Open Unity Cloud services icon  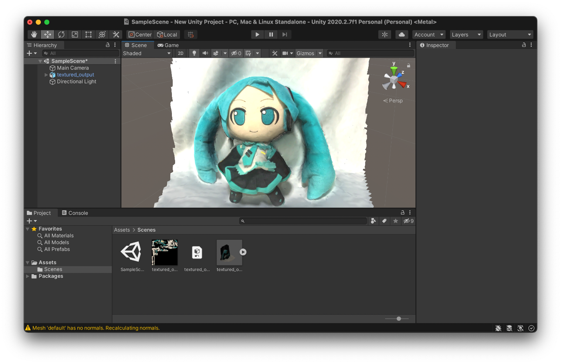402,34
